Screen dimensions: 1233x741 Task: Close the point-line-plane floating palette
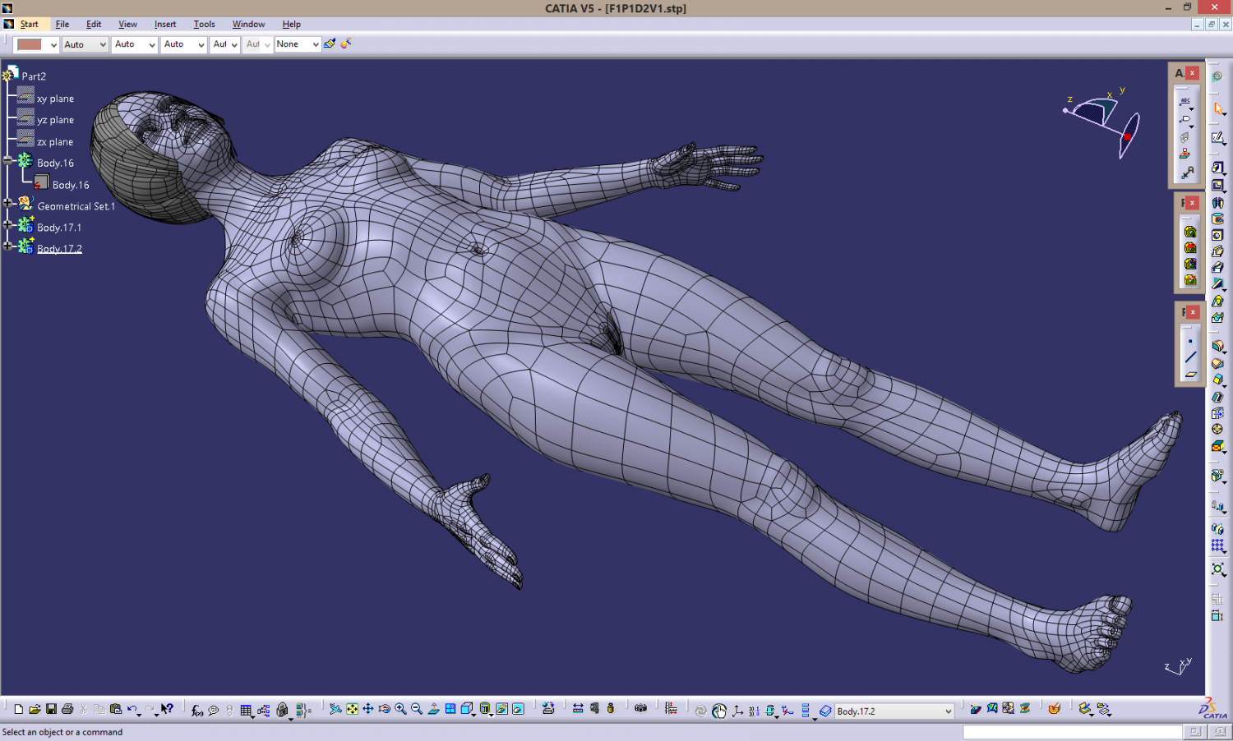click(1192, 312)
